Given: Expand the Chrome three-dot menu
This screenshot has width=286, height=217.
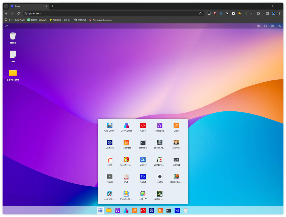Looking at the screenshot, I should pos(280,13).
